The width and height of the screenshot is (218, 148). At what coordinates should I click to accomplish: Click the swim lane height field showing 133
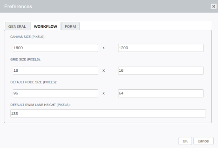tap(108, 113)
